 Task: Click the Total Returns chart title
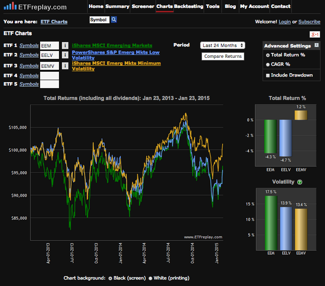click(126, 98)
